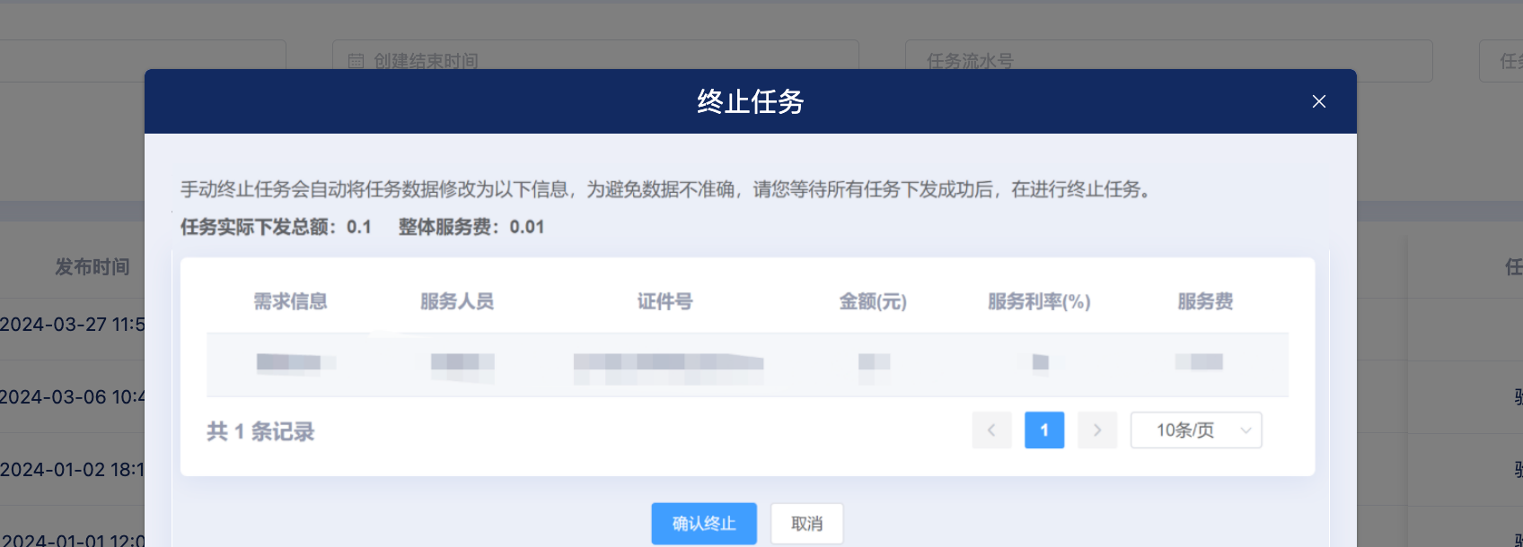Go to the next page with the right arrow

(x=1096, y=430)
